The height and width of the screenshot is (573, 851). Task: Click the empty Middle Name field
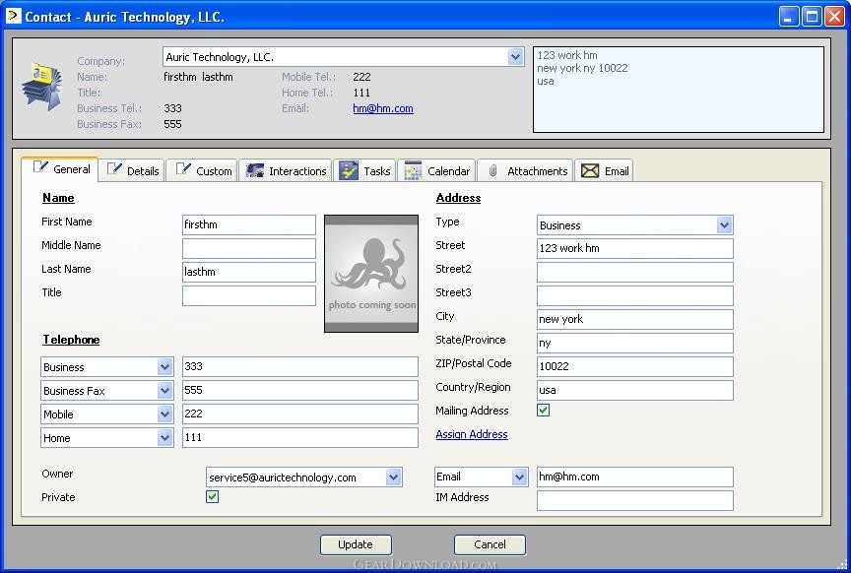249,248
